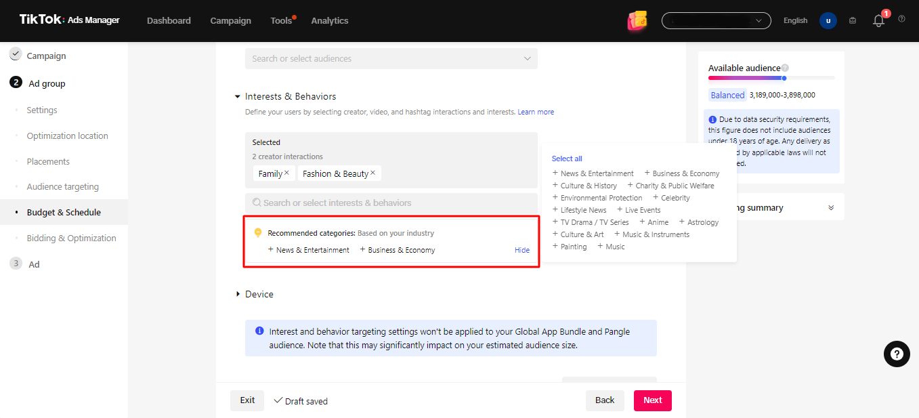Remove the Family interest chip
Viewport: 919px width, 418px height.
[286, 173]
